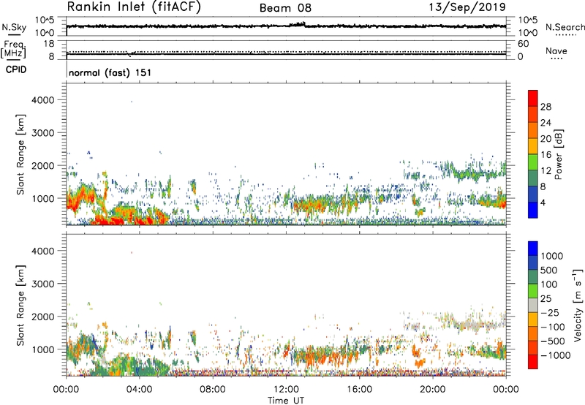The width and height of the screenshot is (585, 405).
Task: Click the "Beam 08" heading
Action: tap(285, 8)
